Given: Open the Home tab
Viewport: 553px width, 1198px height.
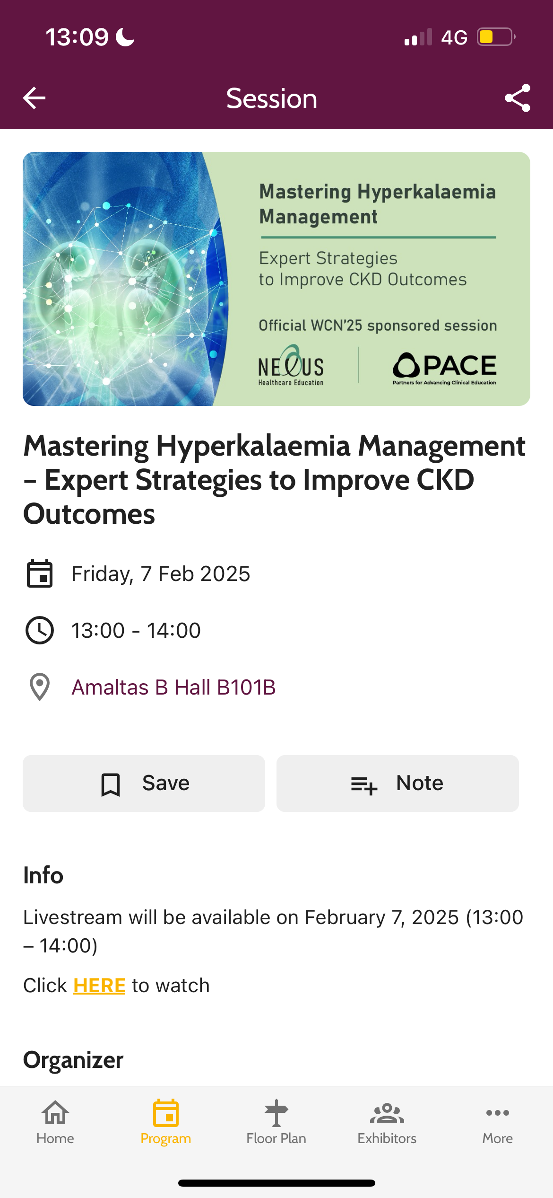Looking at the screenshot, I should coord(55,1122).
